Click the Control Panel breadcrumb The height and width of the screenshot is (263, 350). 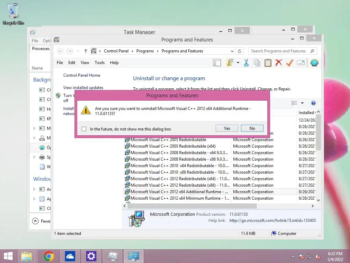pos(116,51)
